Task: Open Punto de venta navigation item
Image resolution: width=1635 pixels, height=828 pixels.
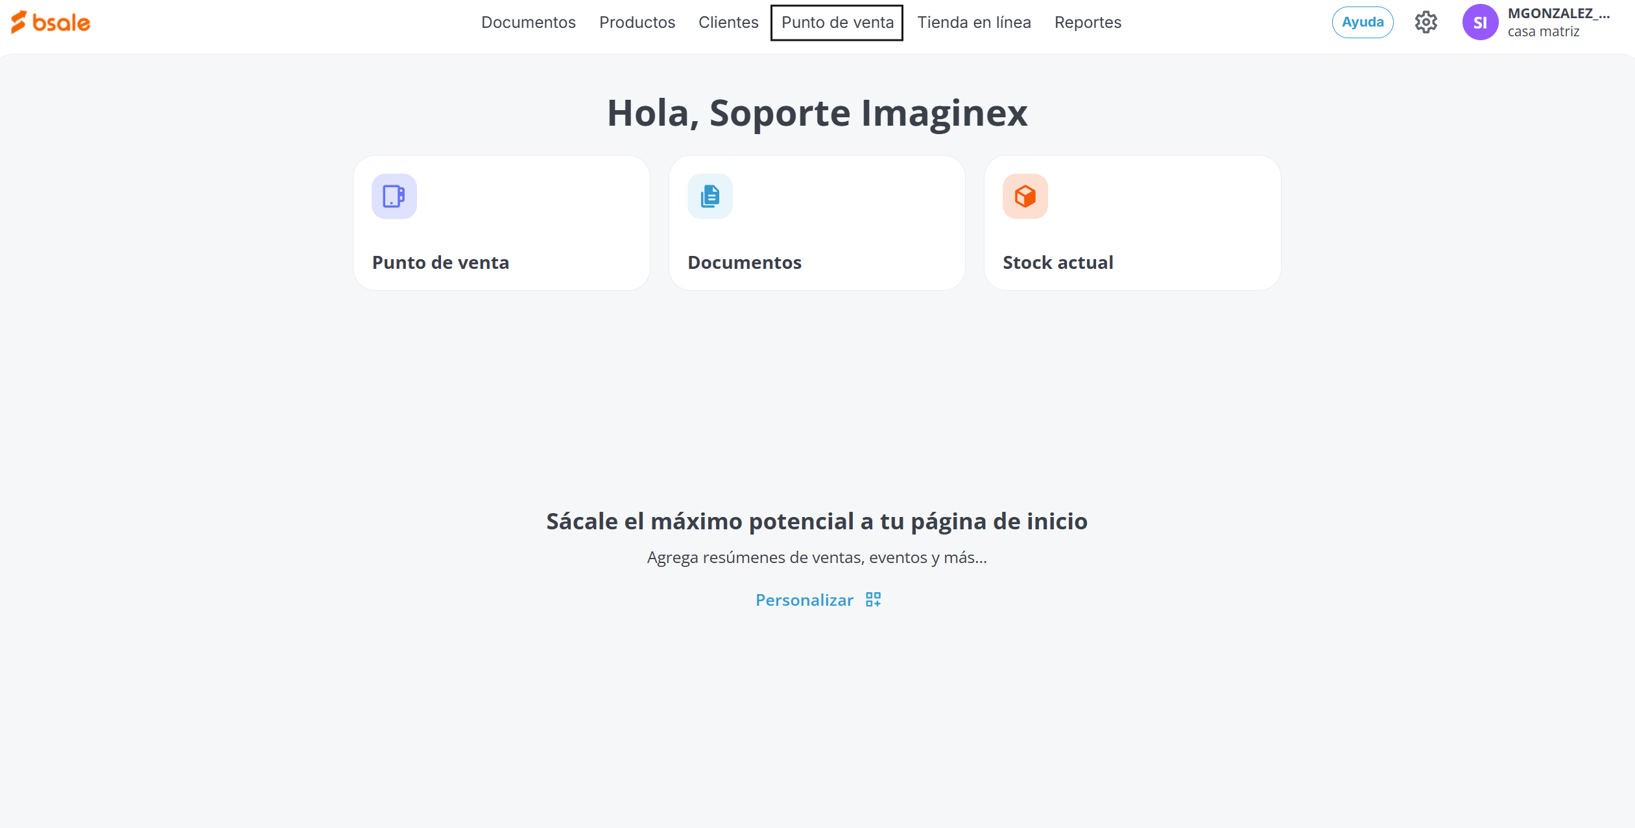Action: point(837,23)
